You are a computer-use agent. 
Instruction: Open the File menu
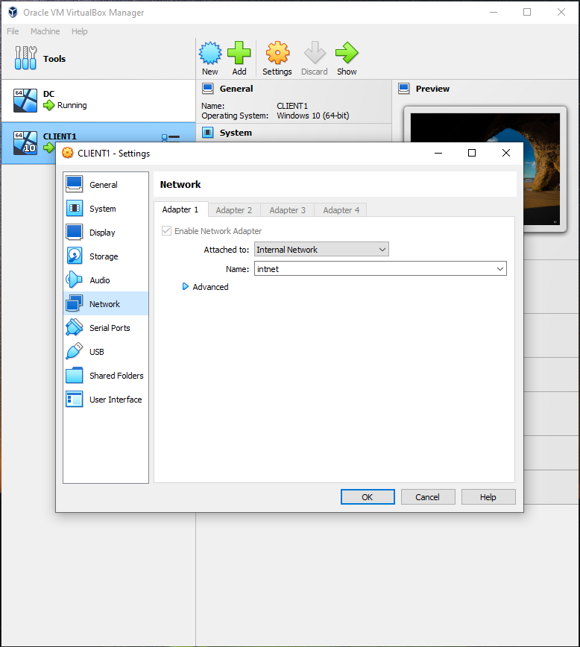click(x=13, y=31)
